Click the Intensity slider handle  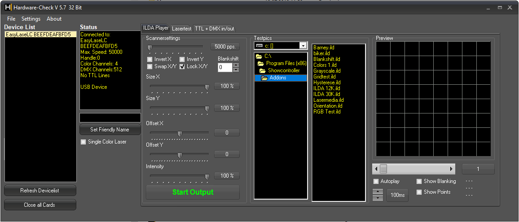coord(207,176)
